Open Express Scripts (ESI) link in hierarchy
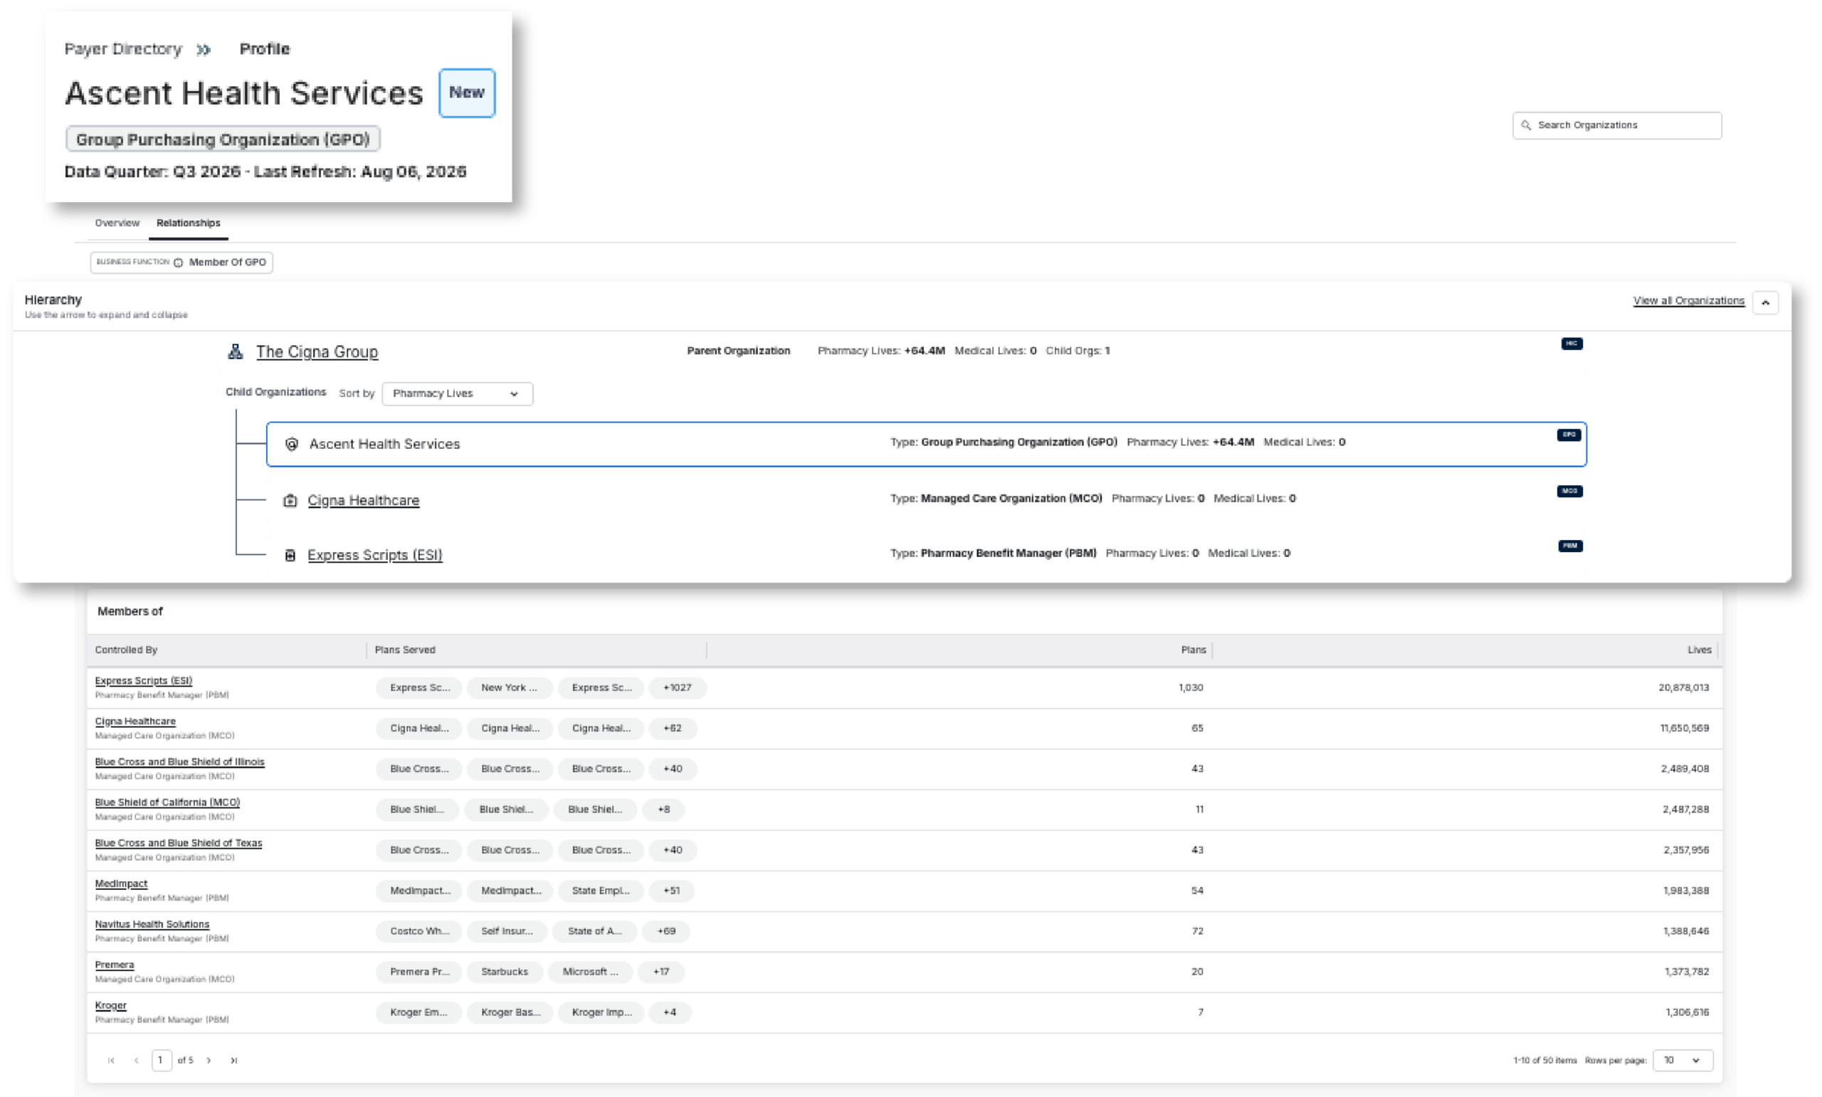 pyautogui.click(x=375, y=555)
